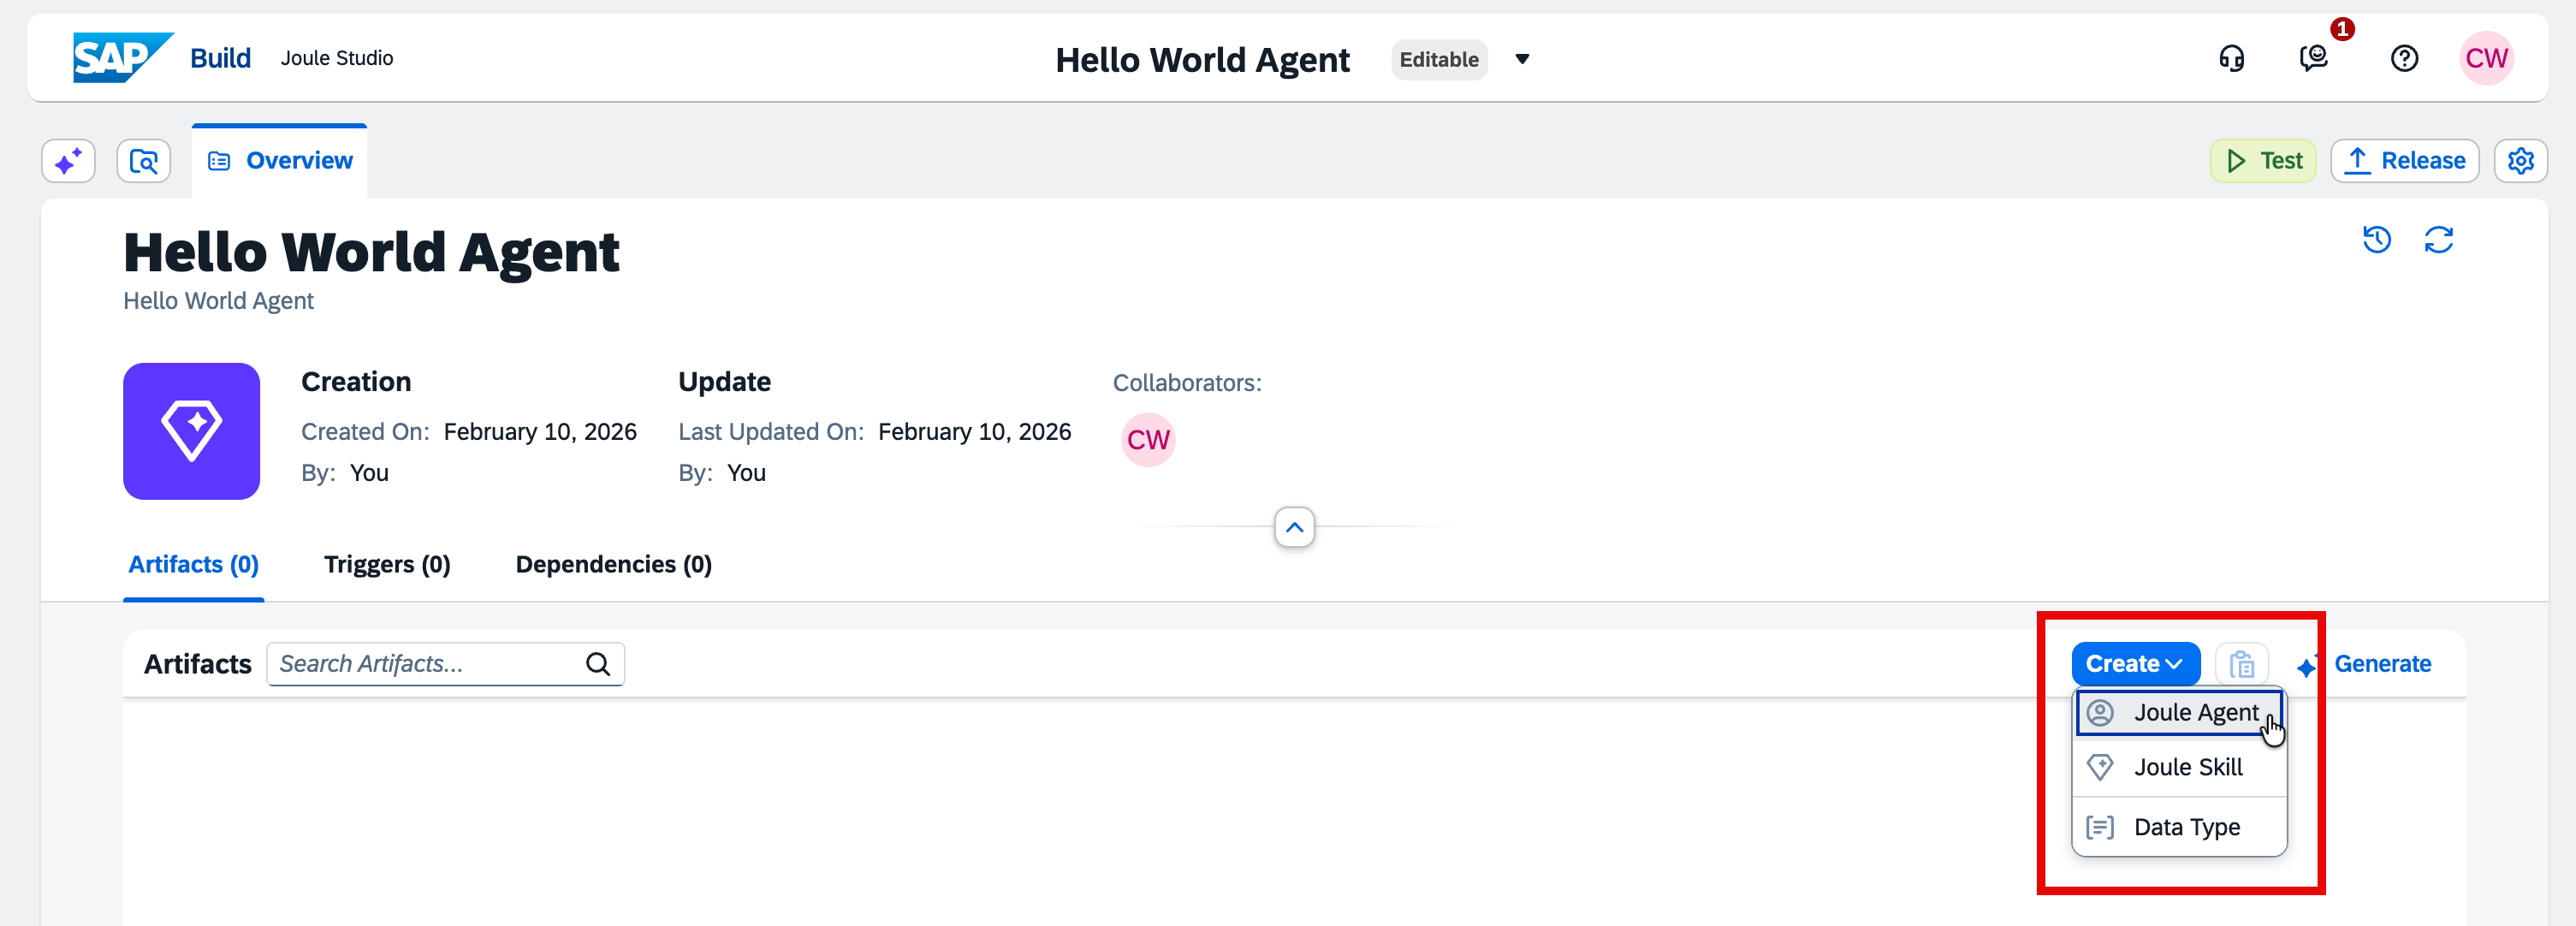Open the feedback notifications chat icon

click(x=2313, y=59)
